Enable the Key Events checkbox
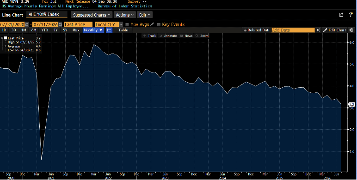The image size is (357, 180). pos(159,24)
